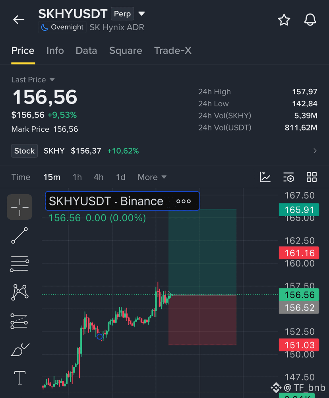Select the XABCD pattern tool

(x=20, y=292)
